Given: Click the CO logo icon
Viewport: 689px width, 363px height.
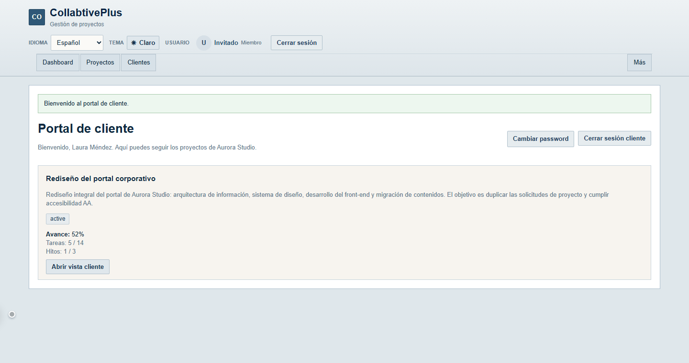Looking at the screenshot, I should (37, 17).
